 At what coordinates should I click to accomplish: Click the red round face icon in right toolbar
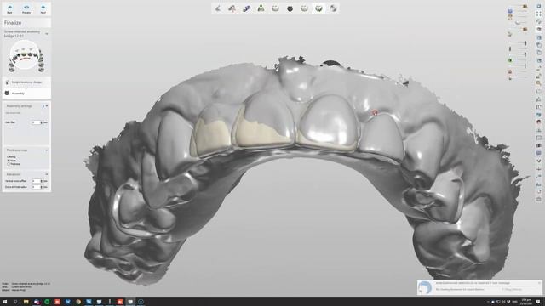click(539, 122)
